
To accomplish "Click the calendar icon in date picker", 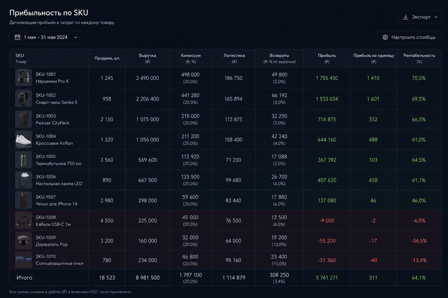I will 17,37.
